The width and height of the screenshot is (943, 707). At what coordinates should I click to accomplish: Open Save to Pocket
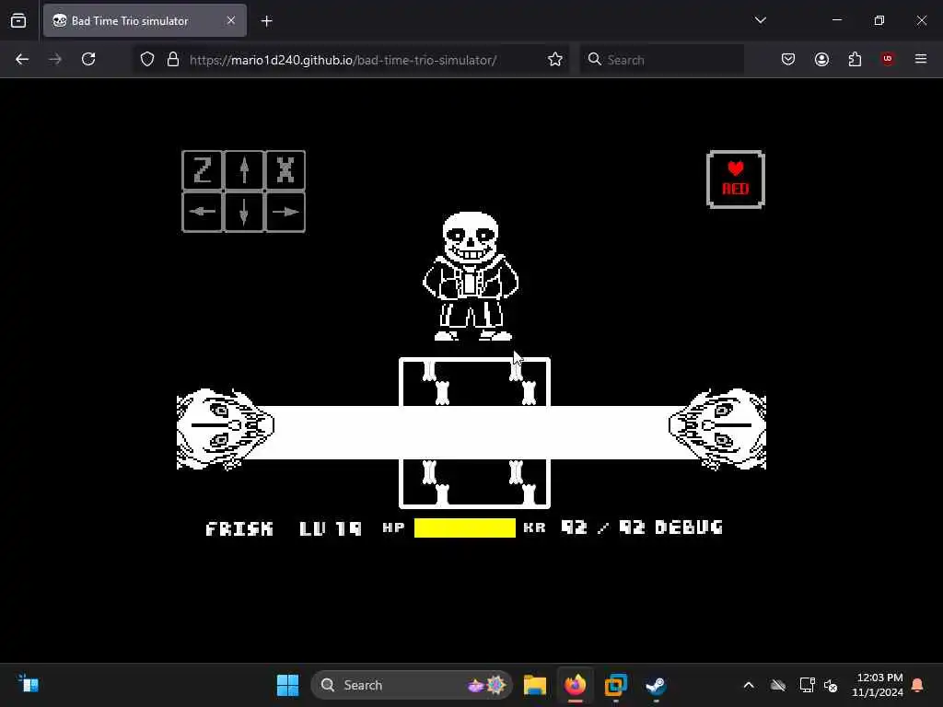[788, 59]
